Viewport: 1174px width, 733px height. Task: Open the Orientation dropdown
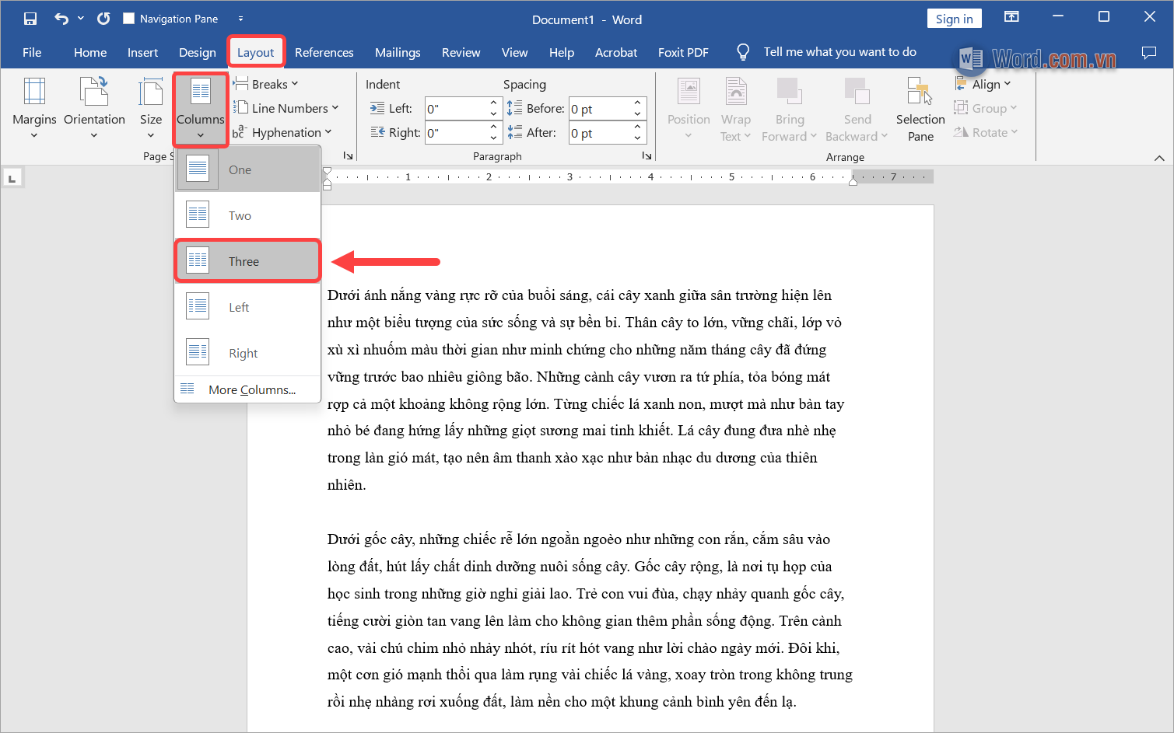click(94, 109)
